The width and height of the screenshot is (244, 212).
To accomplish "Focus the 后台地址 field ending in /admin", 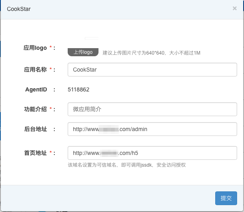I will click(x=152, y=129).
